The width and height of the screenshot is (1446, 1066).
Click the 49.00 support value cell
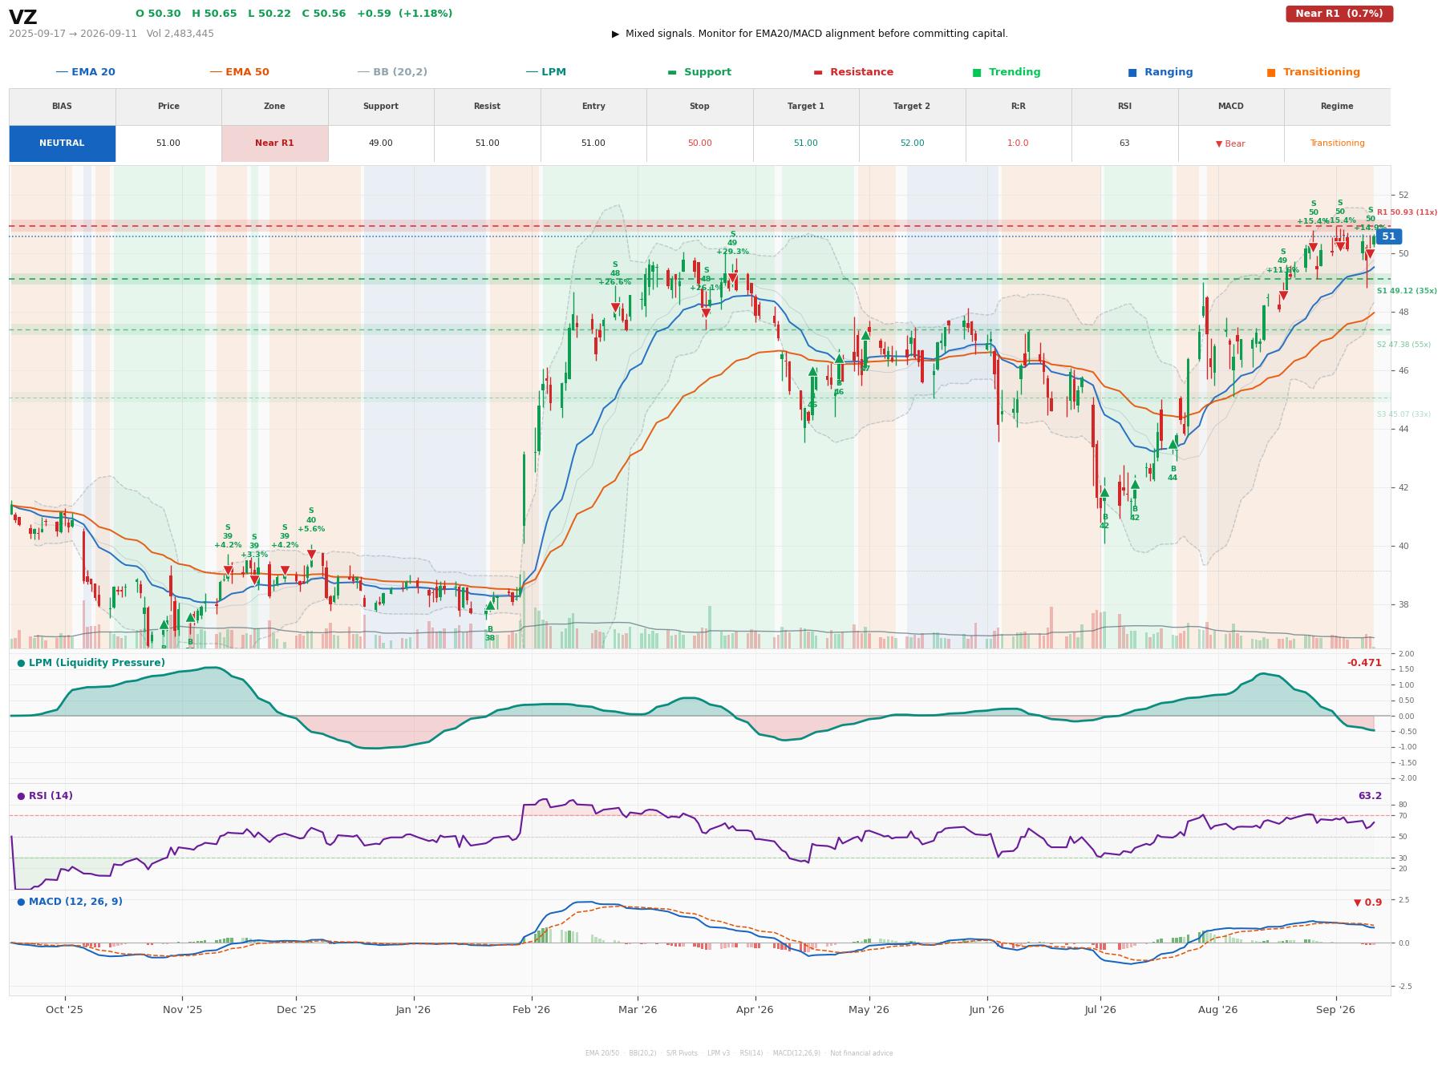pos(381,143)
